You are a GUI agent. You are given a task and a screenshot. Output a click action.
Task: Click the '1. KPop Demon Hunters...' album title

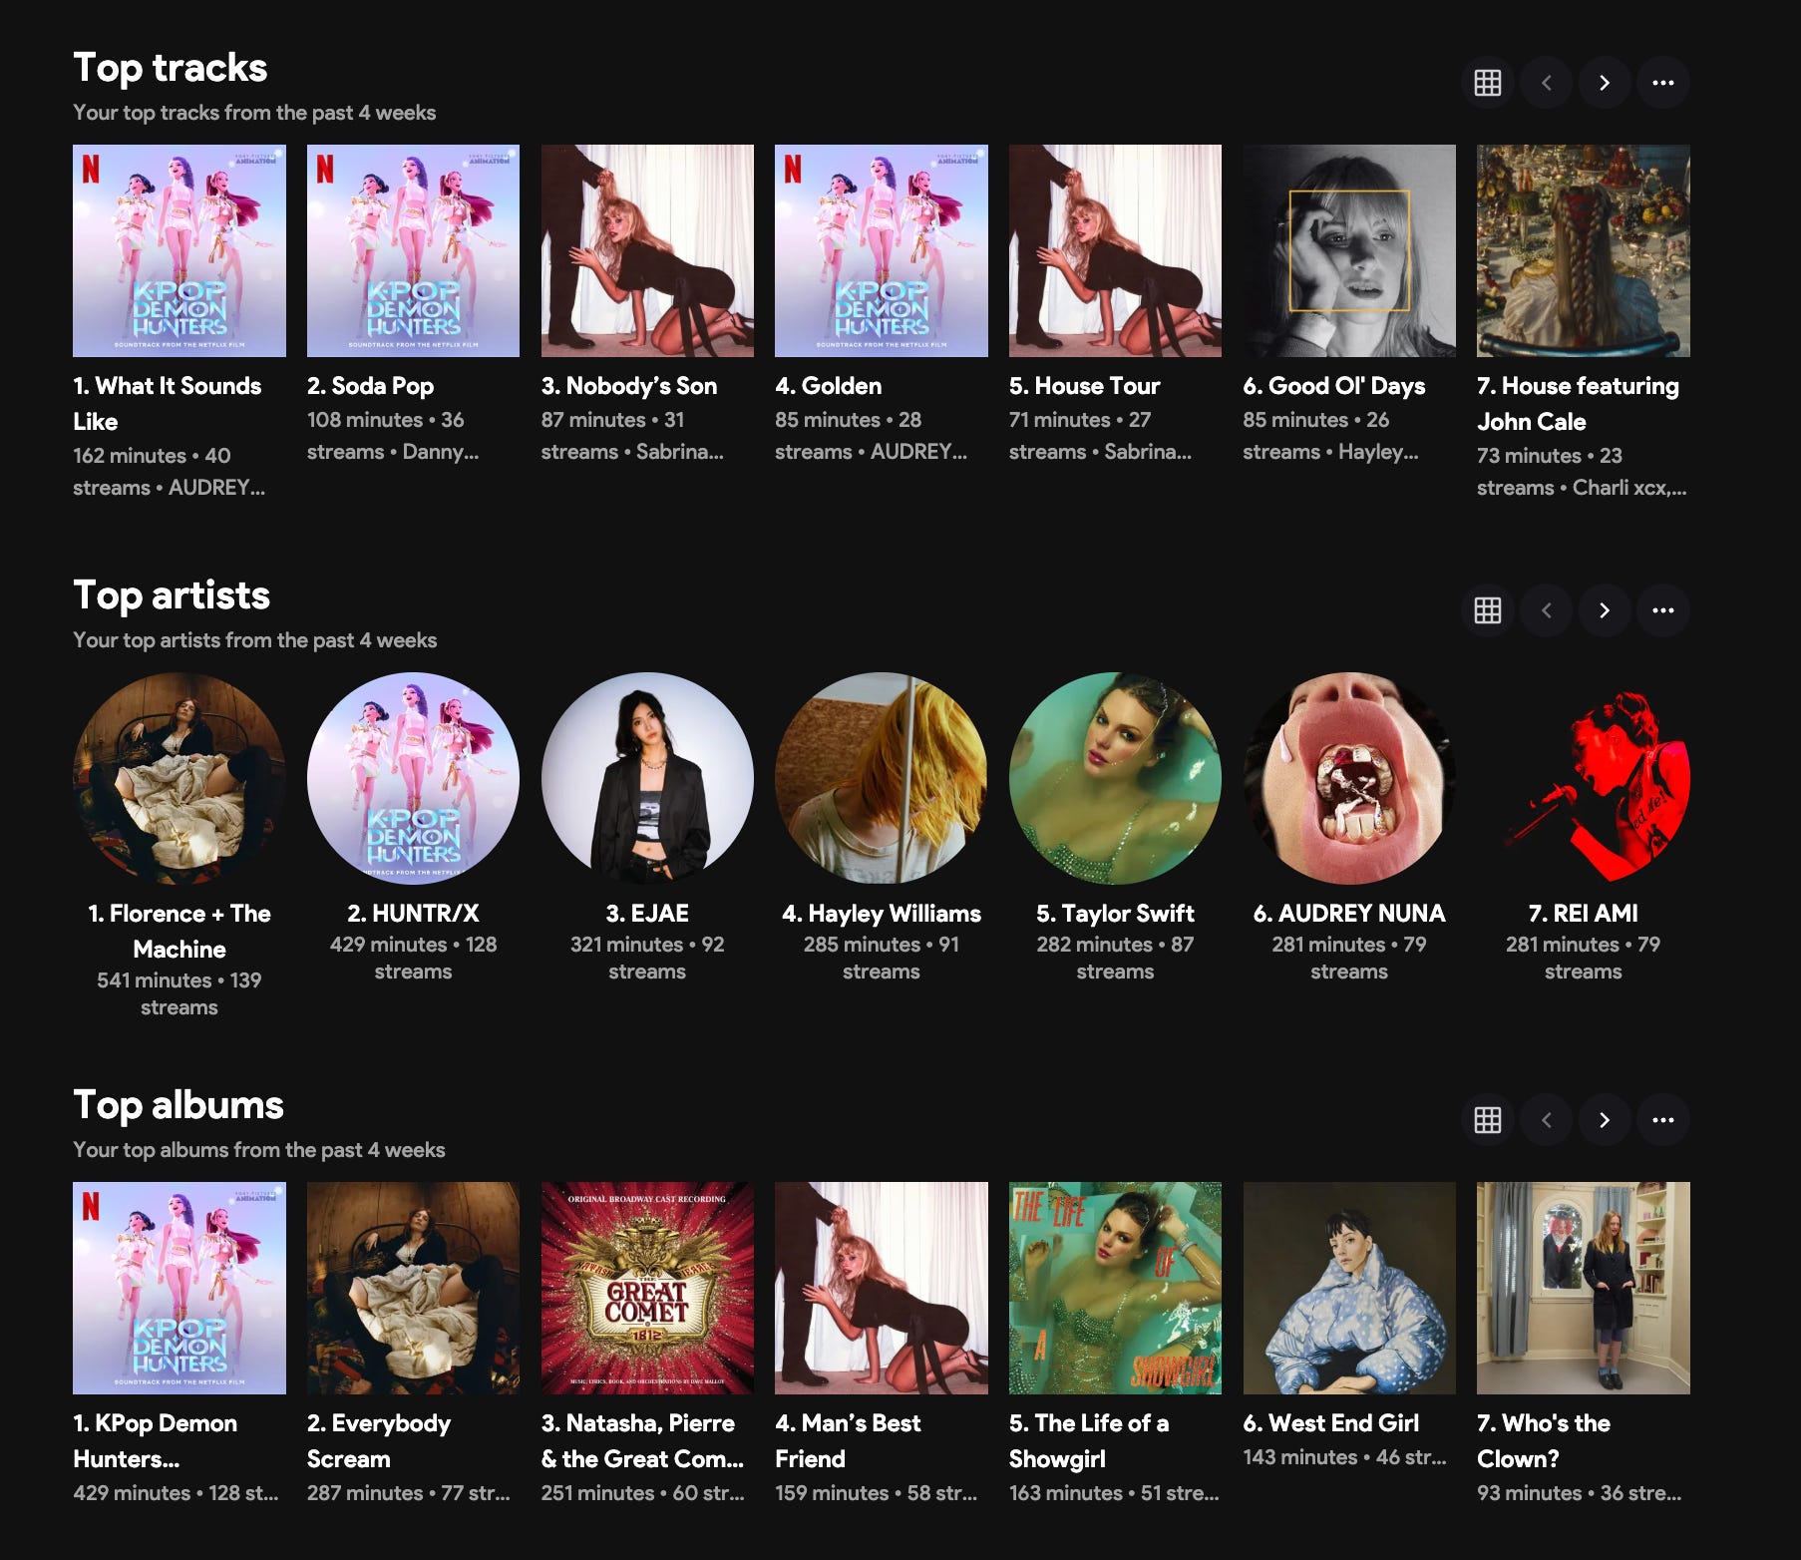coord(156,1440)
